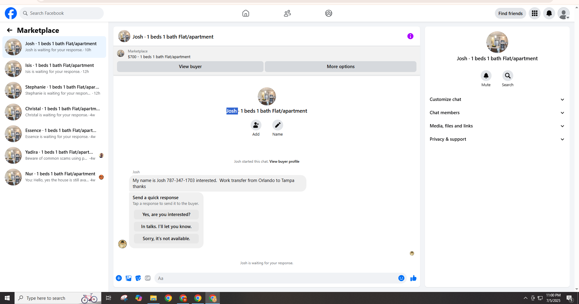Open Yadira conversation in list
This screenshot has height=304, width=579.
(54, 155)
